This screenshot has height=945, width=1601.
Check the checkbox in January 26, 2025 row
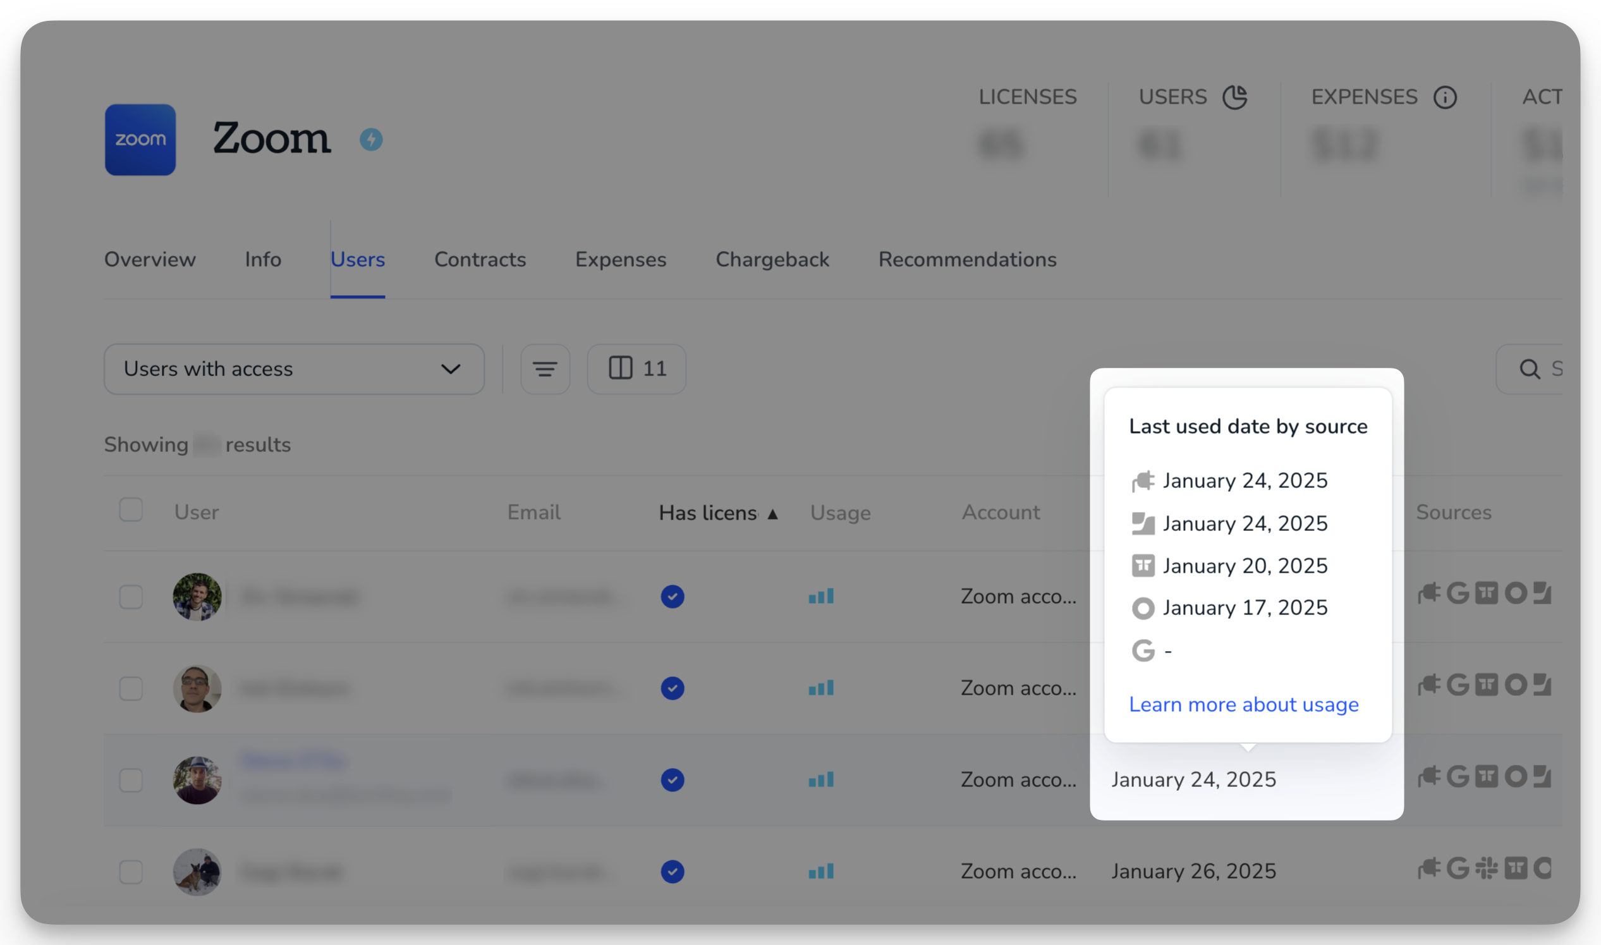click(131, 872)
